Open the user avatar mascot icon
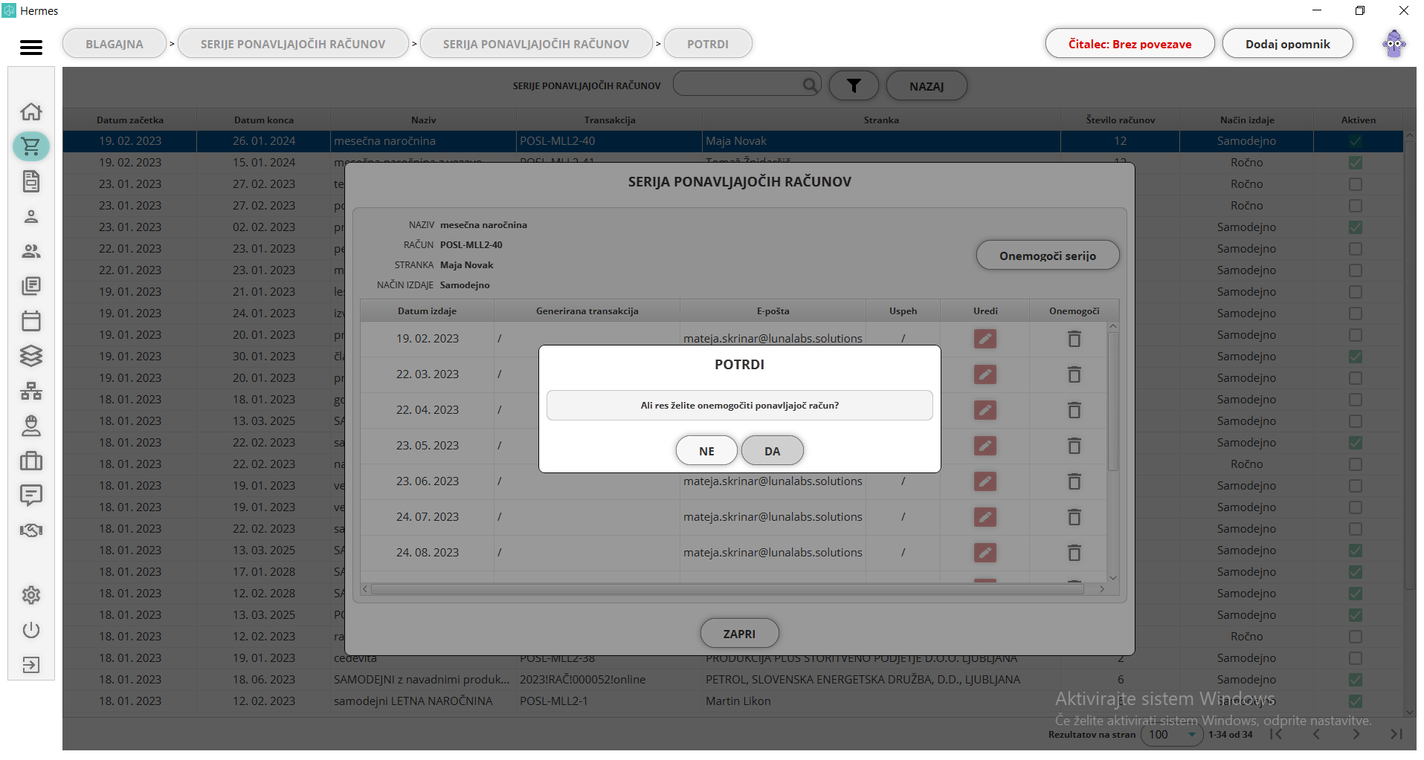Screen dimensions: 1424x760 click(1394, 44)
